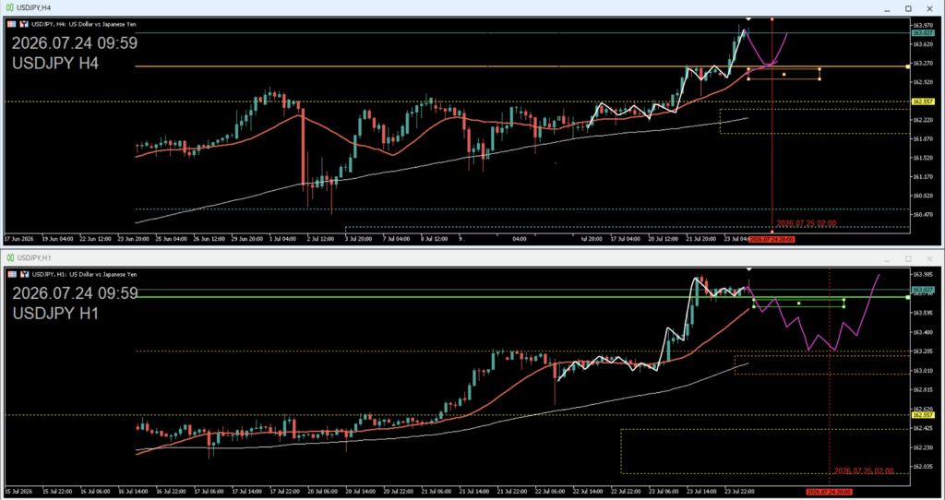945x500 pixels.
Task: Click the red 2026.07.25 02:00 text in H4 chart
Action: click(806, 223)
